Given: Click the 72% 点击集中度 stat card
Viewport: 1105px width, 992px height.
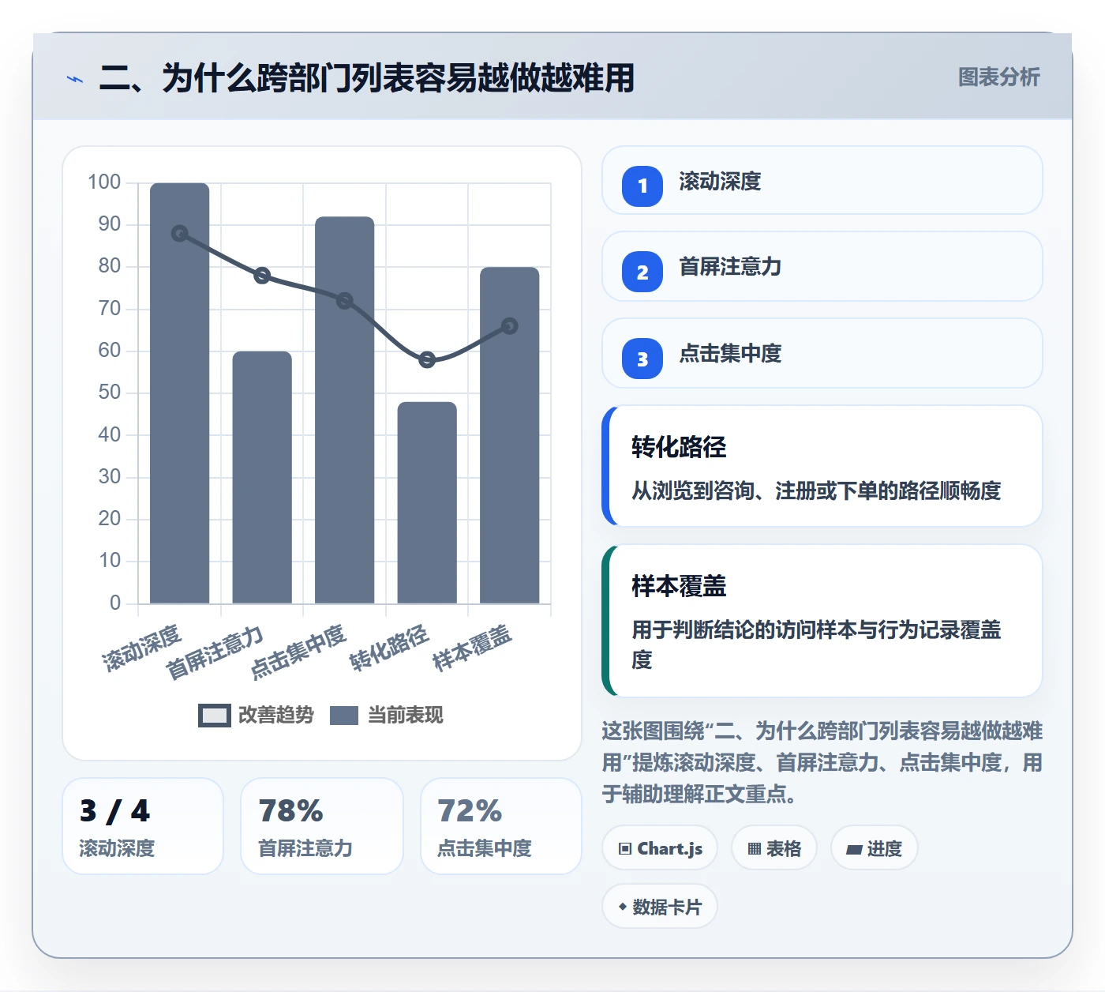Looking at the screenshot, I should coord(501,826).
